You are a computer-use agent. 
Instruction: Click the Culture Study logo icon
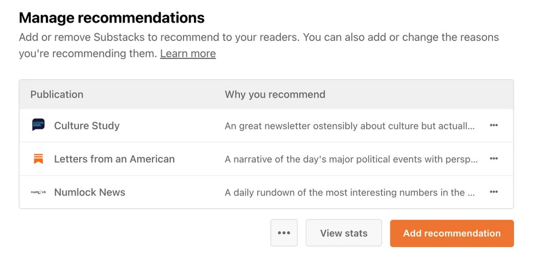pos(38,125)
